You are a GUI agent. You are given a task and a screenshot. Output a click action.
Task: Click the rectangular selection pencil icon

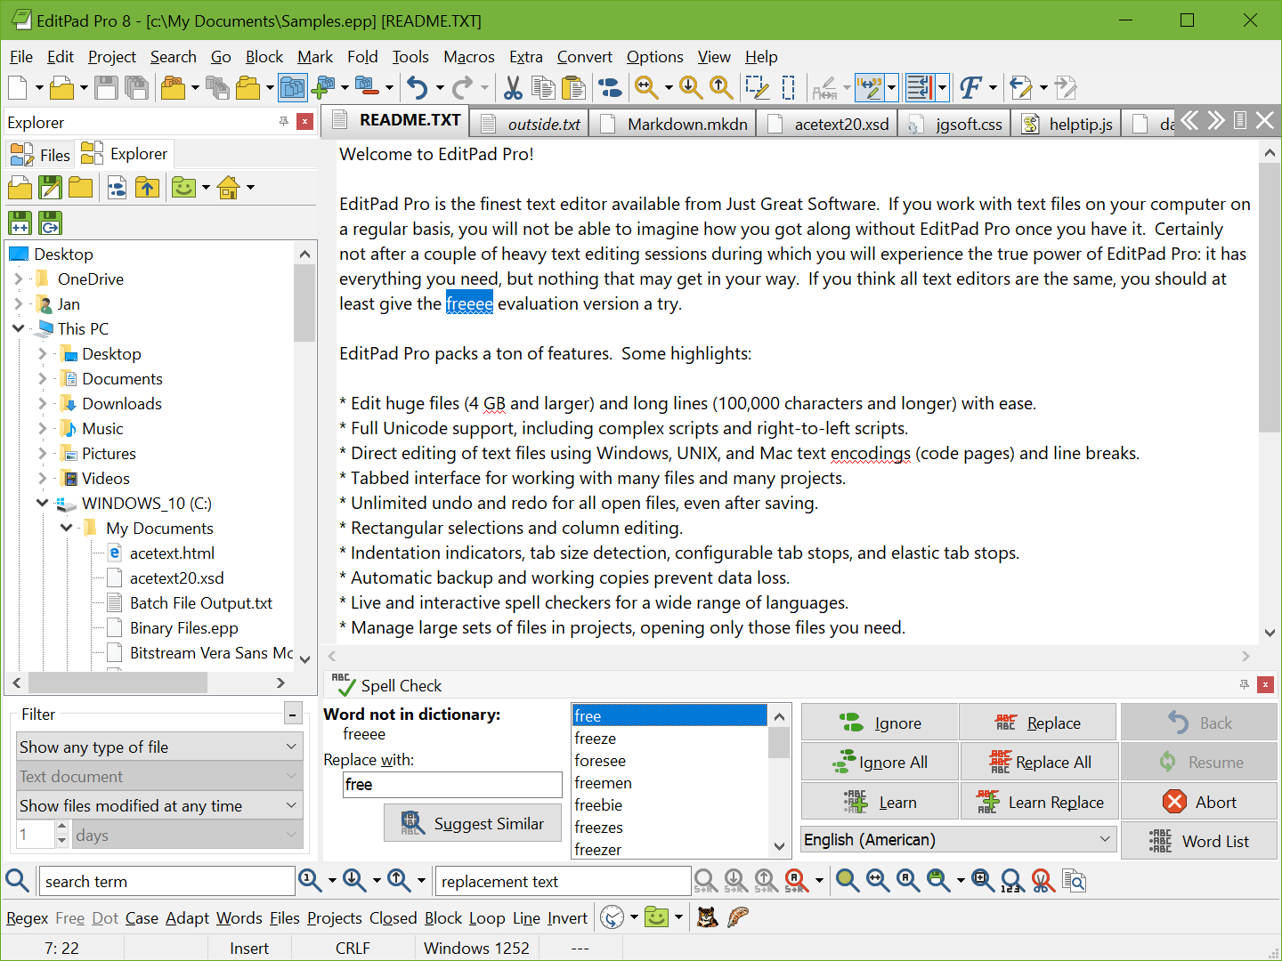758,87
